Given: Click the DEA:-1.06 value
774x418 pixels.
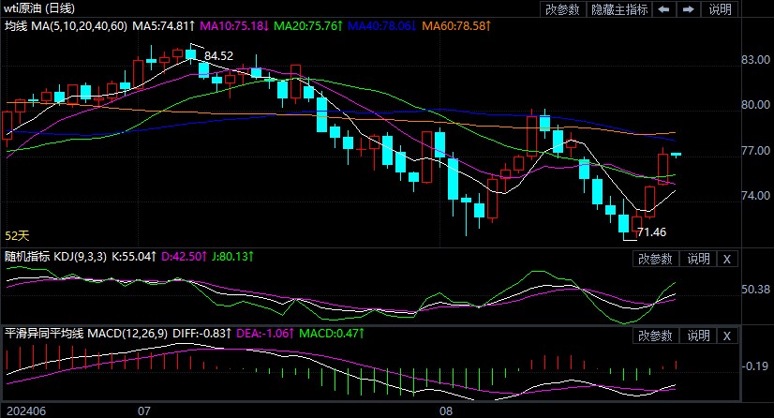Looking at the screenshot, I should (265, 334).
